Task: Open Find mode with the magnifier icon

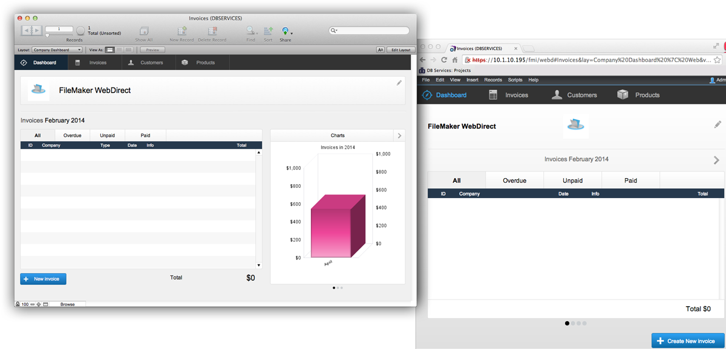Action: tap(250, 30)
